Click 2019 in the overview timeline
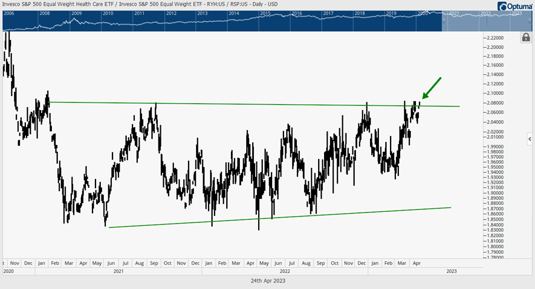The width and height of the screenshot is (535, 289). click(391, 14)
